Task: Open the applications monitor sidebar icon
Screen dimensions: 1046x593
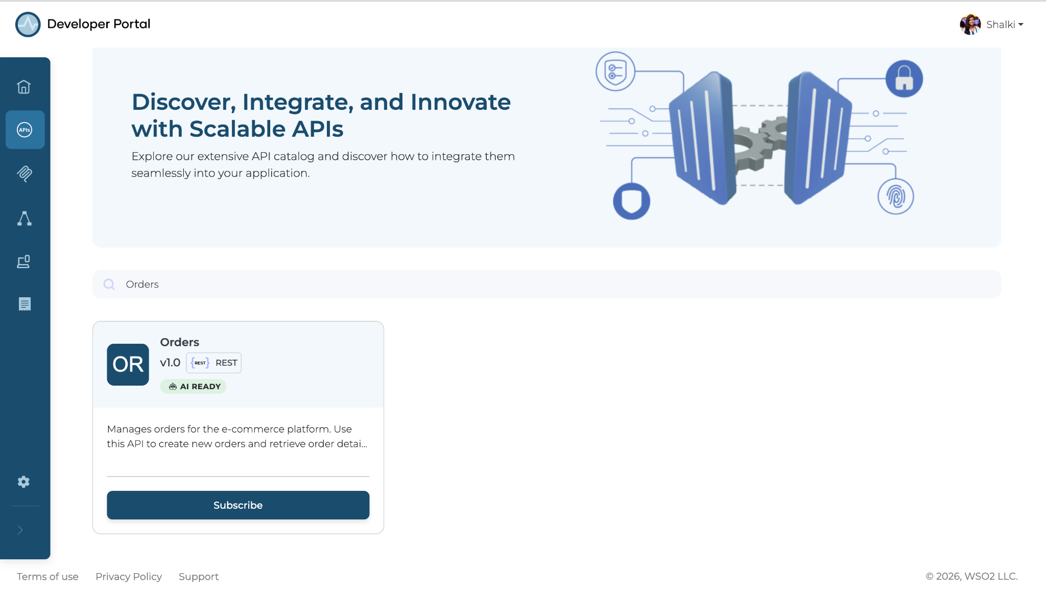Action: 24,262
